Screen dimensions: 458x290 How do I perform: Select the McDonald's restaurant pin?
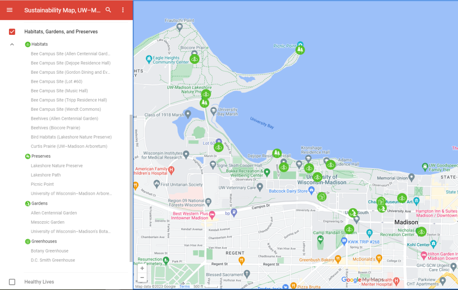(379, 258)
